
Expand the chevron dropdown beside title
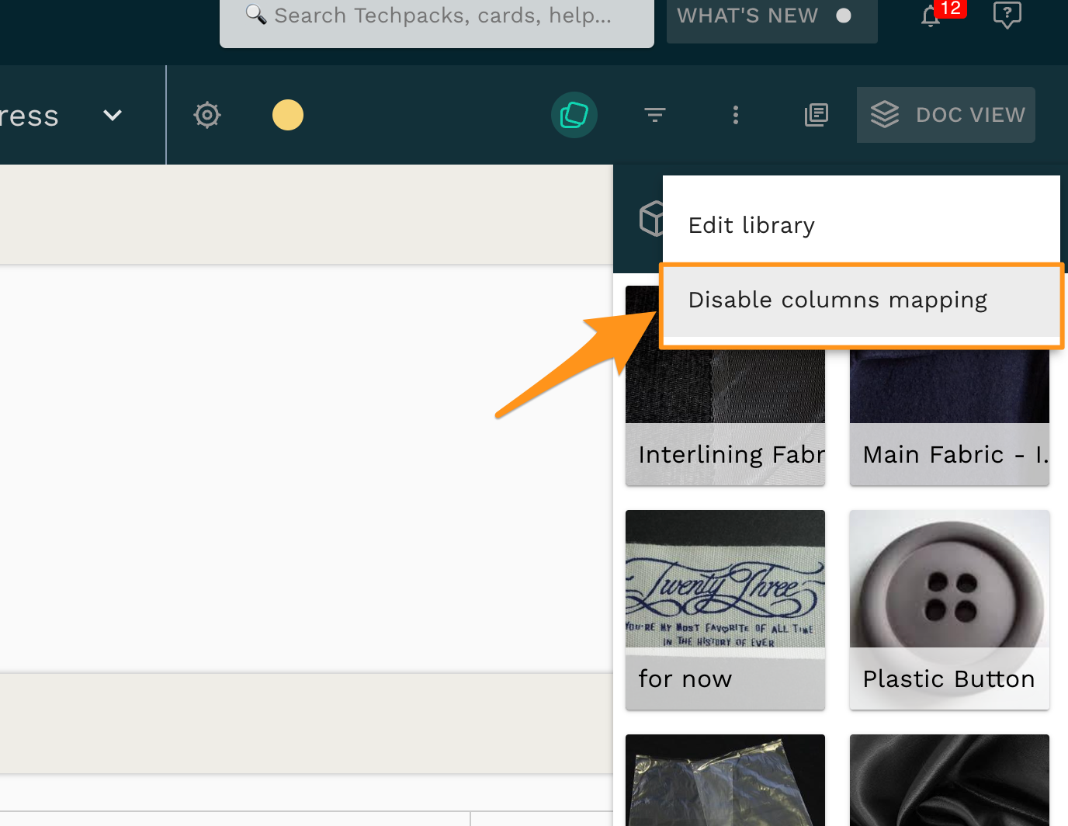(x=113, y=115)
